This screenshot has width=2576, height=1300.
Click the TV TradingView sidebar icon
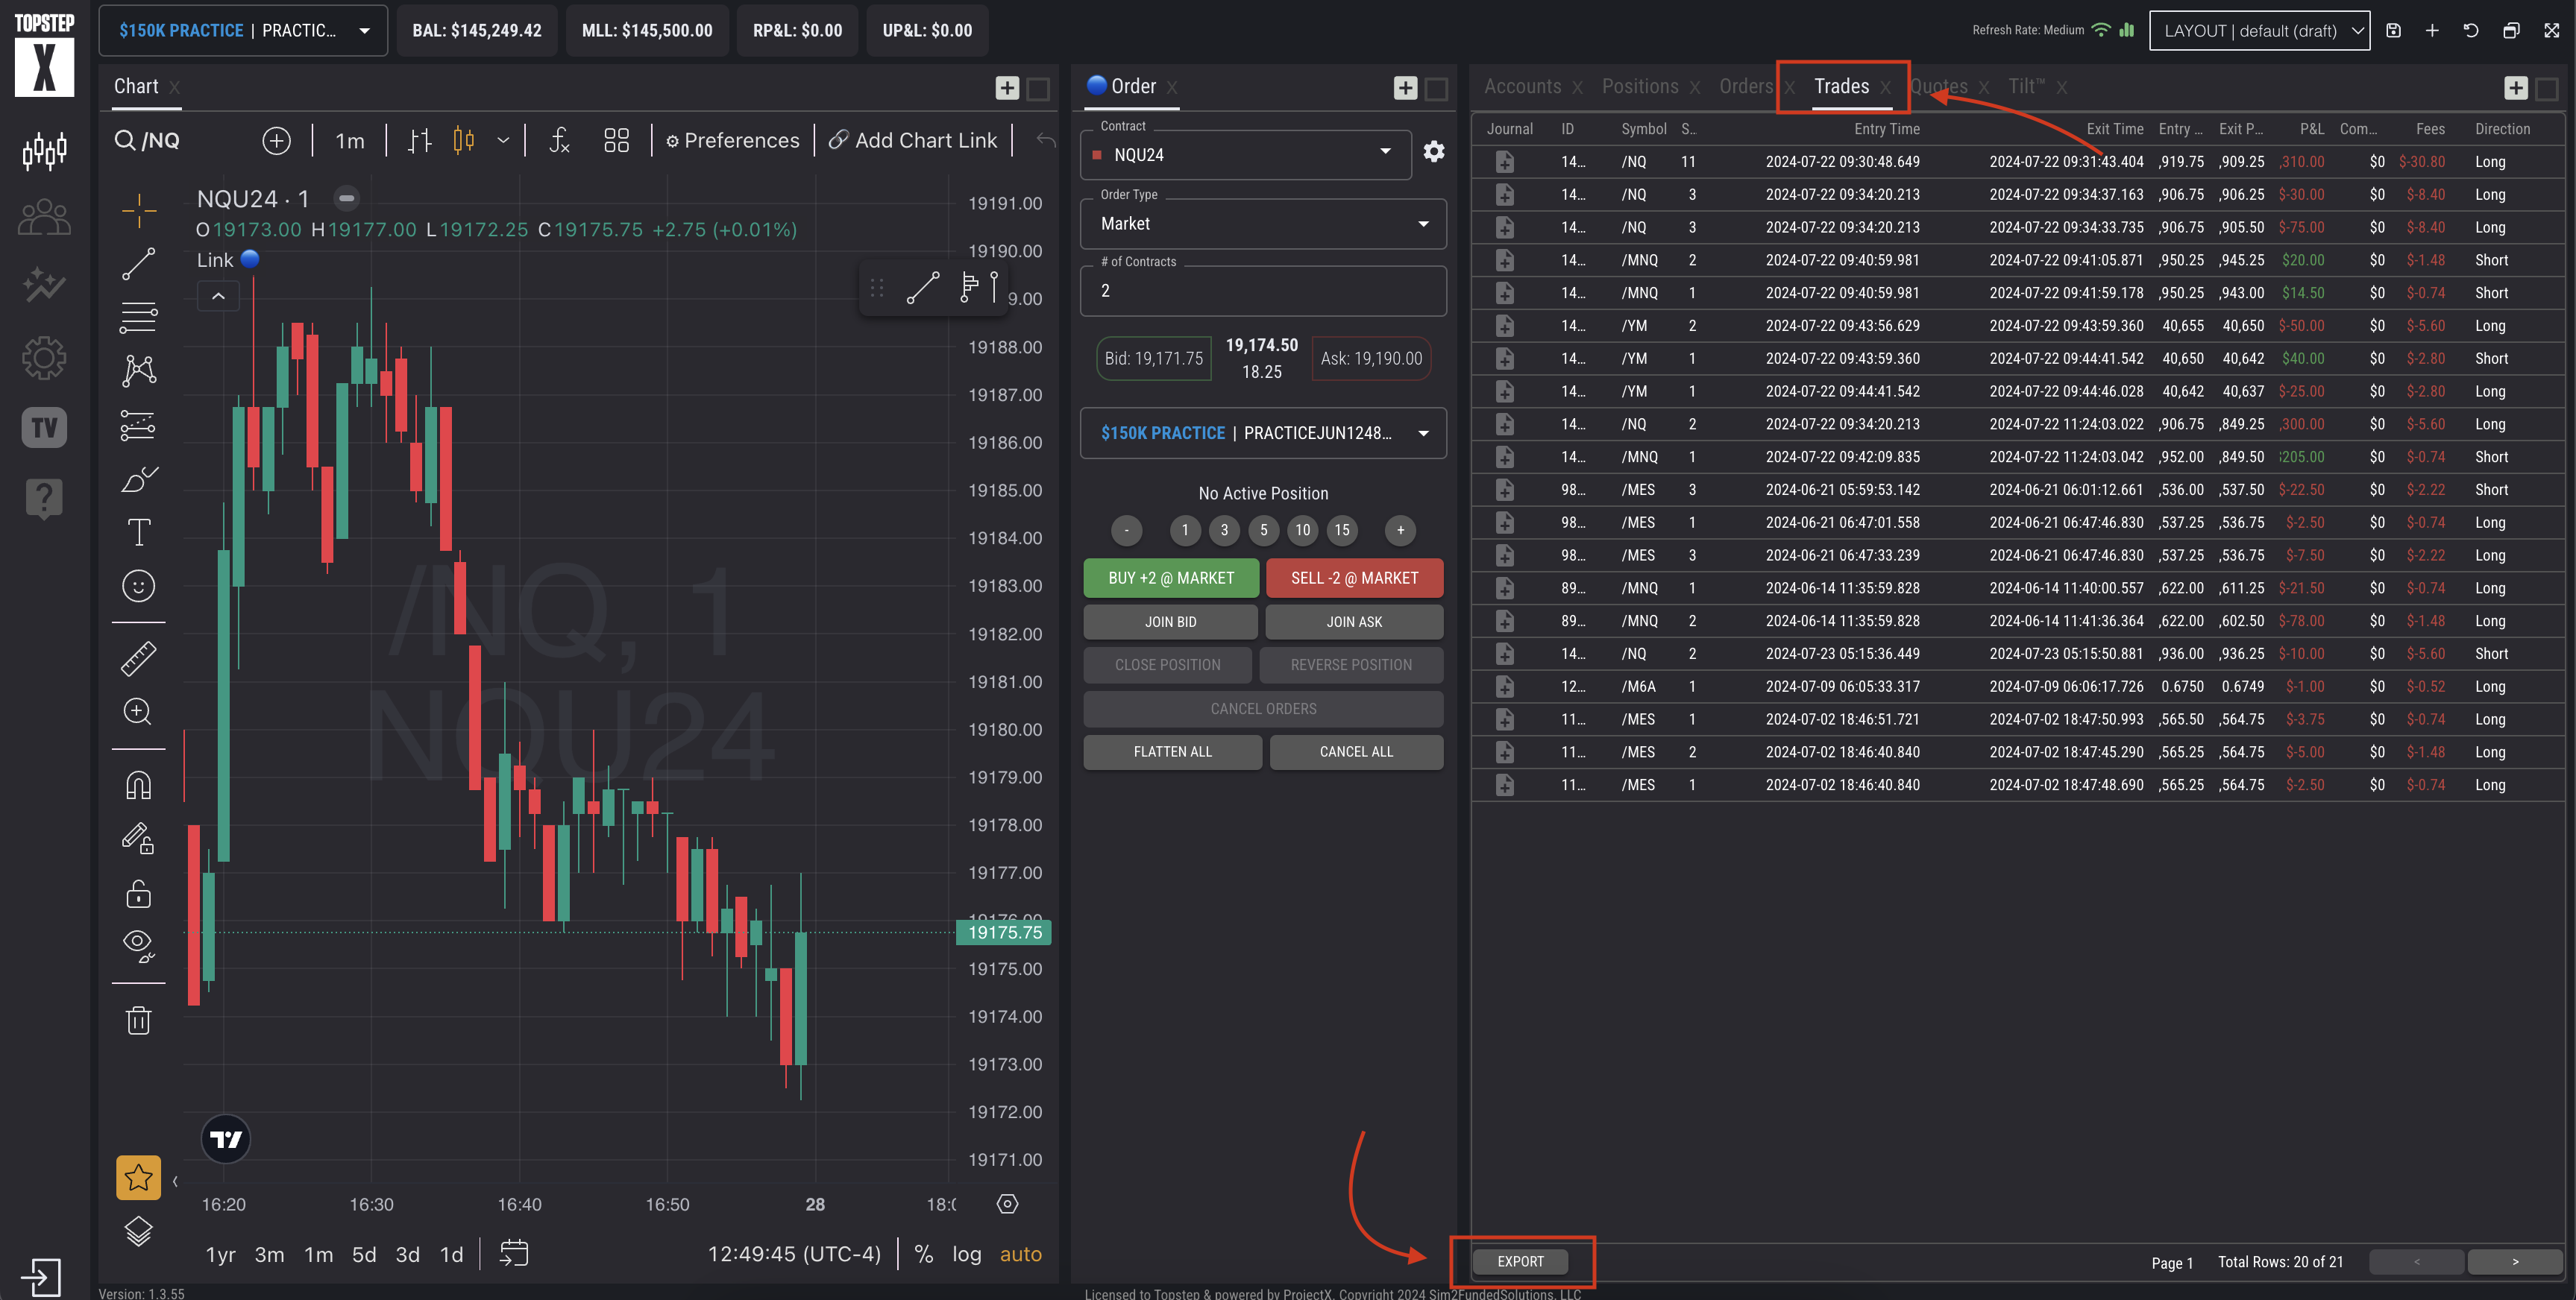point(44,428)
